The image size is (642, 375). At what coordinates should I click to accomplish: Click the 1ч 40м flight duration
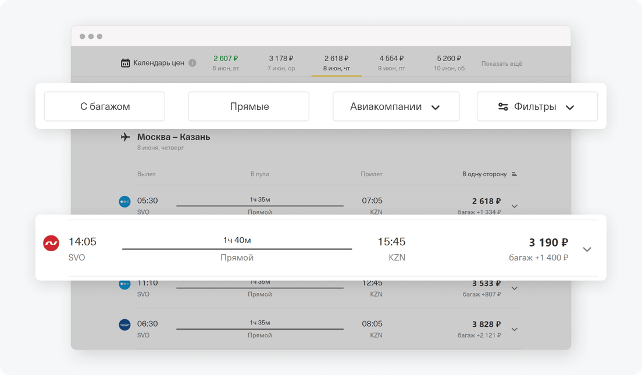tap(237, 240)
